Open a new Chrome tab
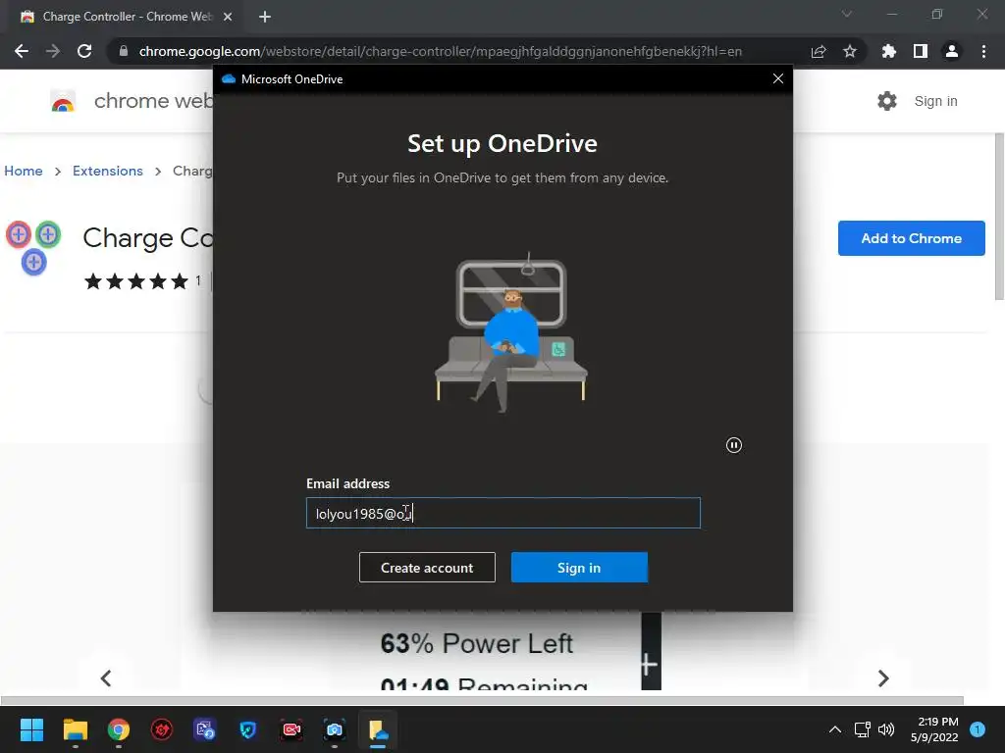This screenshot has width=1005, height=753. coord(265,17)
